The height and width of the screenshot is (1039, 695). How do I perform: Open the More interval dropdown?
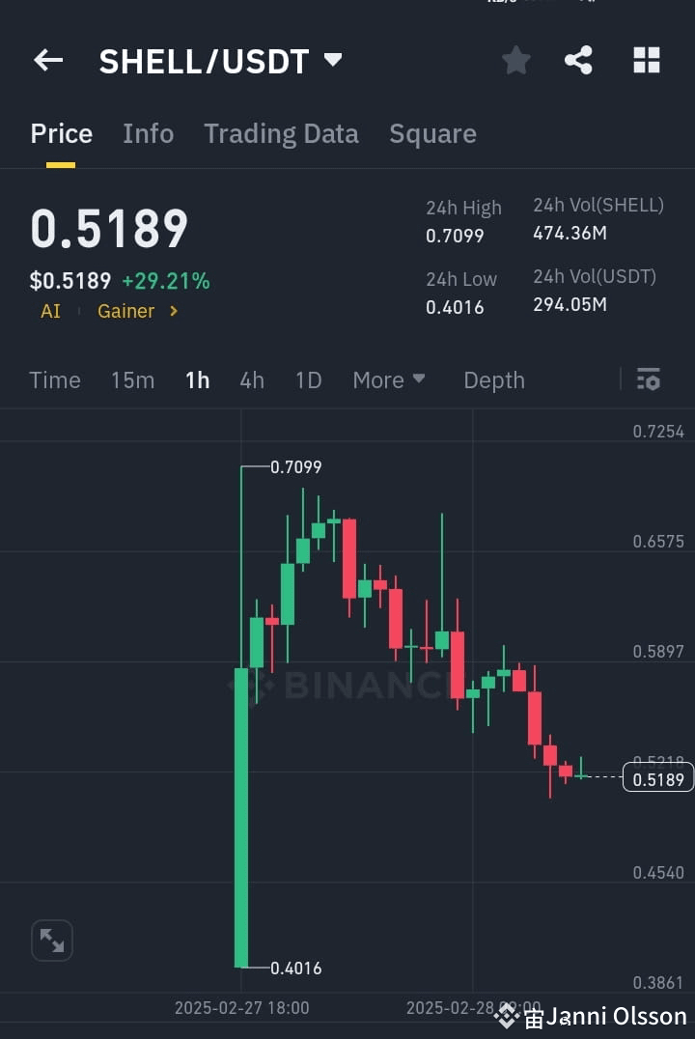coord(388,379)
